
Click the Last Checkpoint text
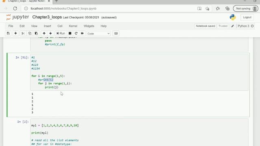coord(81,17)
